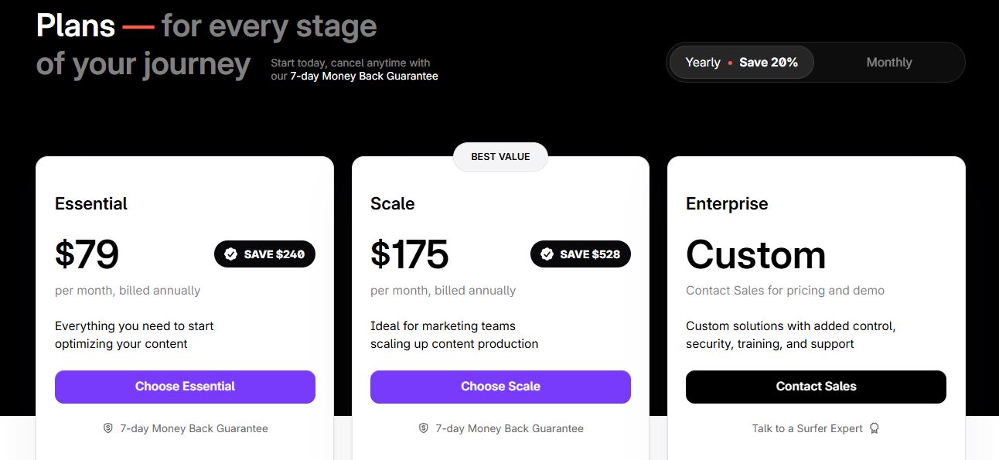
Task: Click the award ribbon icon beside Surfer Expert
Action: (875, 428)
